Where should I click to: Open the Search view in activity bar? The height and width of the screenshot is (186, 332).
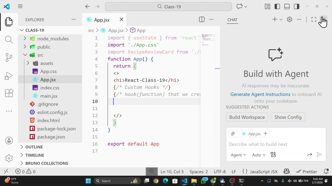pyautogui.click(x=9, y=40)
